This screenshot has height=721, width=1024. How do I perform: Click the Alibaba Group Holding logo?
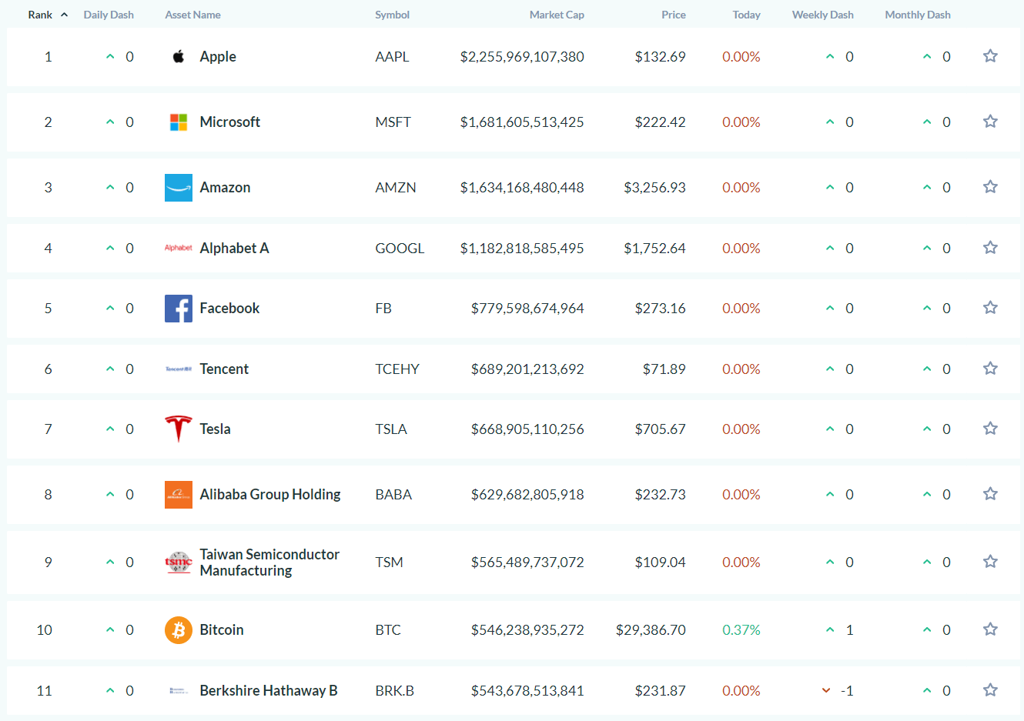pos(179,495)
